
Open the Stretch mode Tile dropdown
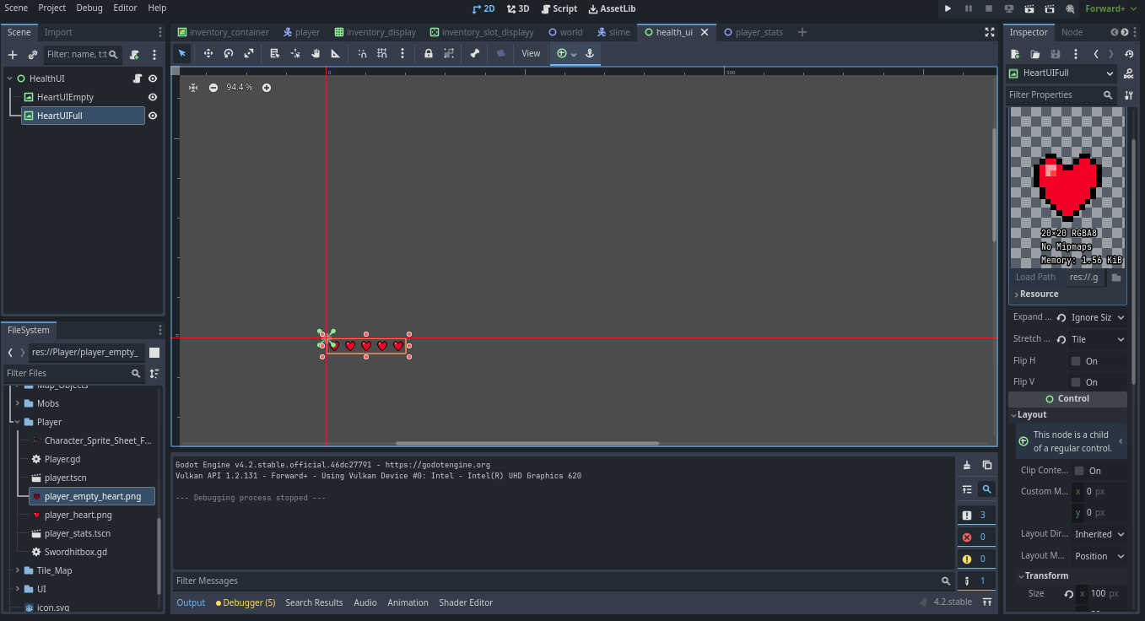point(1097,338)
